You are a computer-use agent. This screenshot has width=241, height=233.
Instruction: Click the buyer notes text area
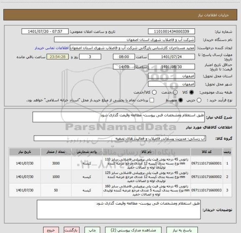point(119,210)
